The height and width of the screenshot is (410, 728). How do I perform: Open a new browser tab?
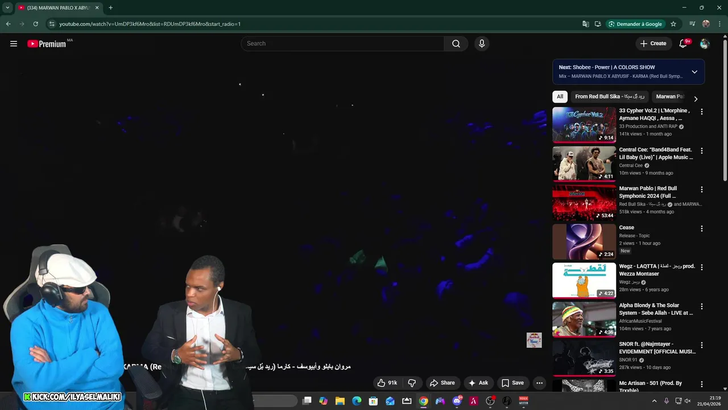pos(110,8)
